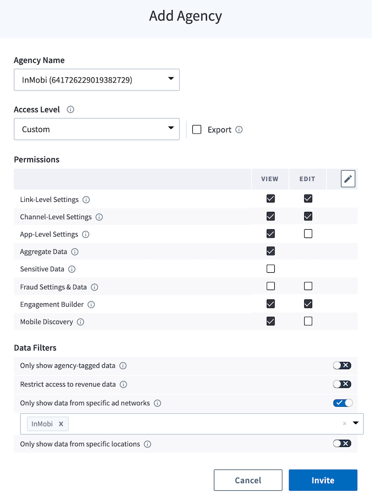Uncheck Edit for Channel-Level Settings
The image size is (372, 503).
pyautogui.click(x=308, y=216)
